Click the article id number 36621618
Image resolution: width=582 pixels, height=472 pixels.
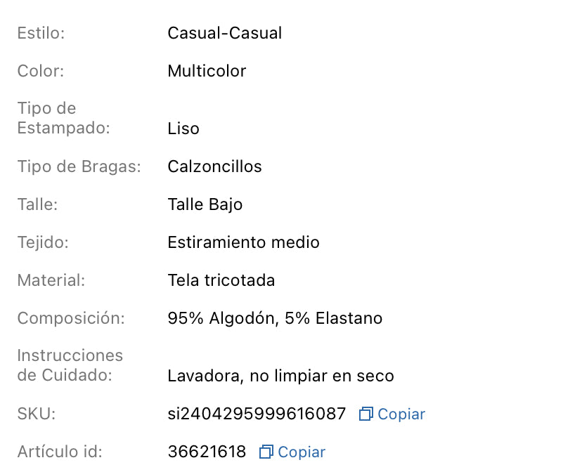207,452
